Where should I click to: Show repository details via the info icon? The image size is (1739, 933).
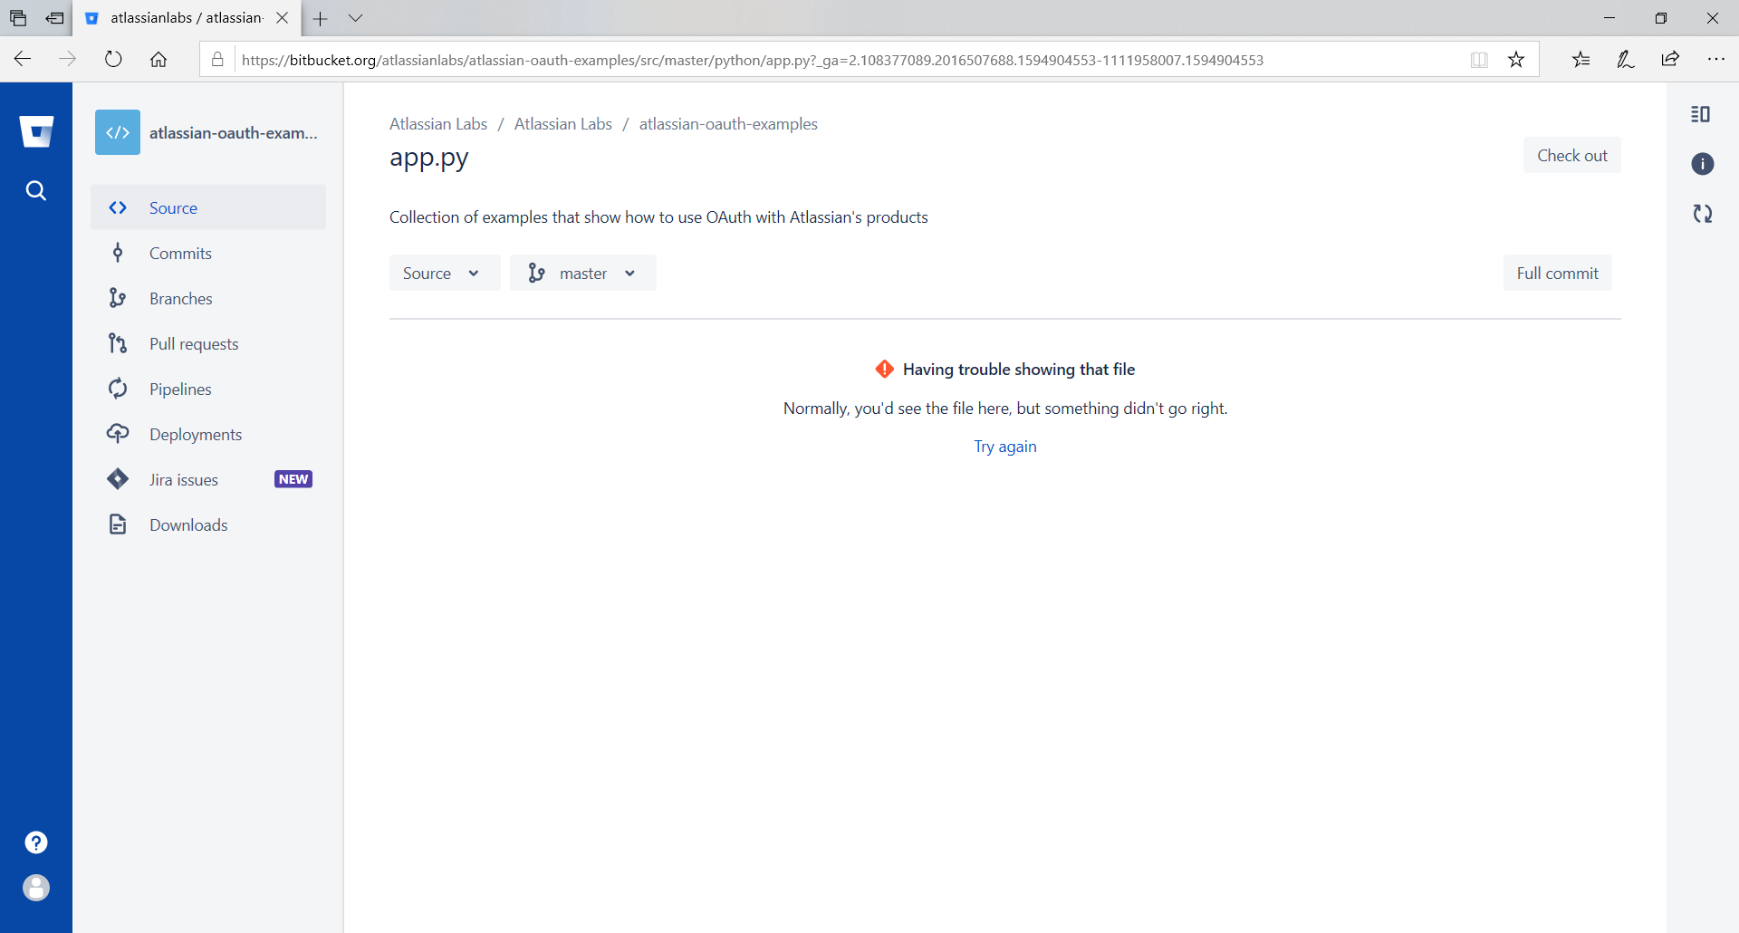click(1702, 164)
